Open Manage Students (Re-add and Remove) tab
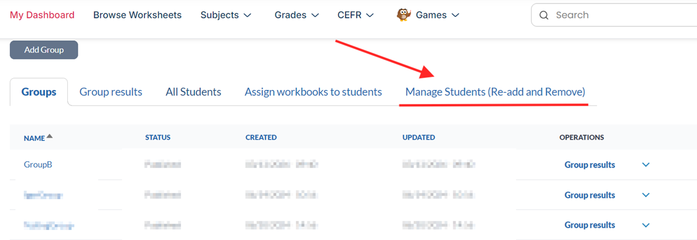Viewport: 697px width, 240px height. pyautogui.click(x=495, y=92)
